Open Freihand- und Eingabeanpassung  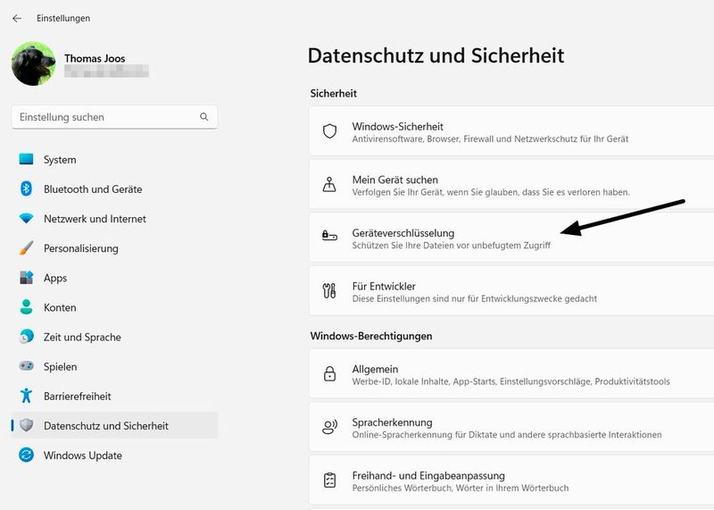(x=511, y=481)
